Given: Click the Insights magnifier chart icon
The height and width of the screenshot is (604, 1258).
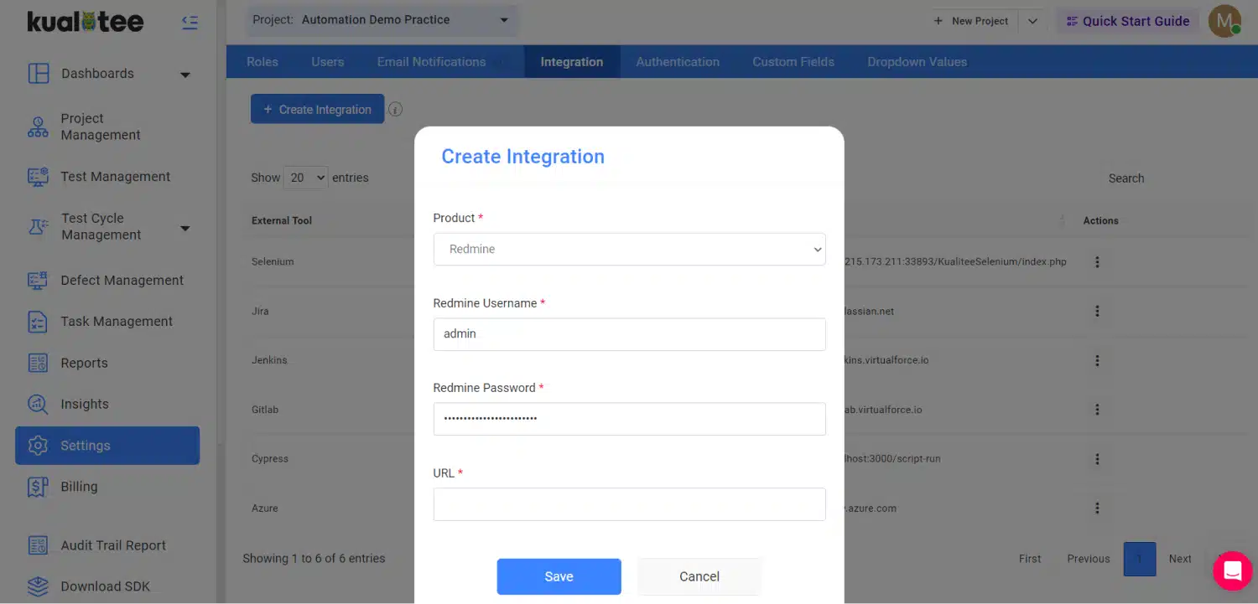Looking at the screenshot, I should pyautogui.click(x=39, y=404).
